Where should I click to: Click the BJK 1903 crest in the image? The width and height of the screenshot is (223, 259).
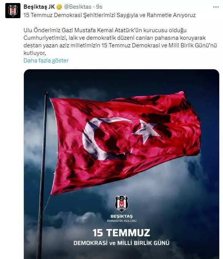[x=122, y=203]
